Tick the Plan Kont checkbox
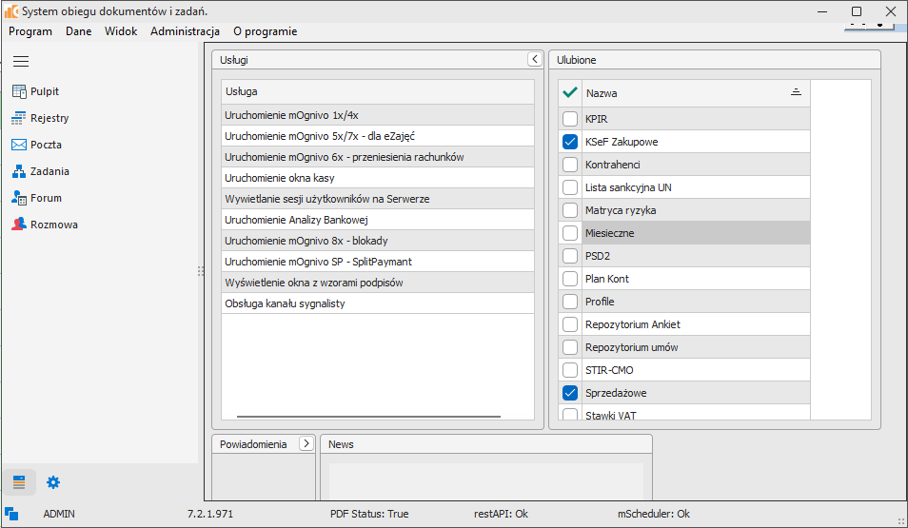Viewport: 908px width, 528px height. click(570, 279)
